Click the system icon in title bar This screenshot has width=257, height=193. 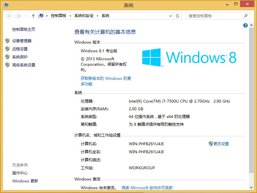[6, 5]
